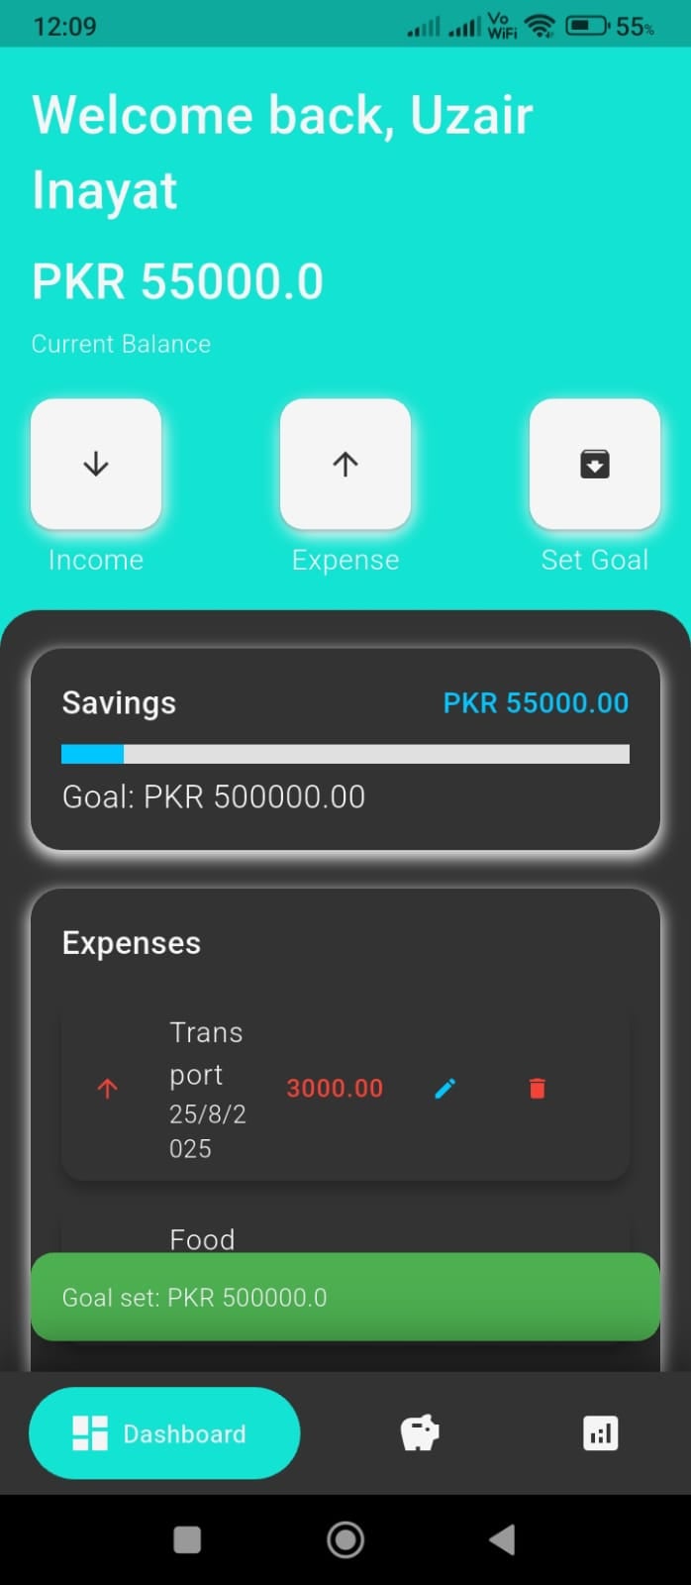Tap the Income down-arrow button
The height and width of the screenshot is (1585, 691).
pos(96,464)
